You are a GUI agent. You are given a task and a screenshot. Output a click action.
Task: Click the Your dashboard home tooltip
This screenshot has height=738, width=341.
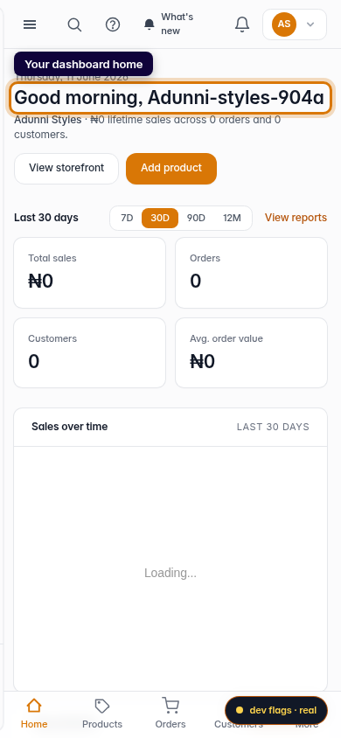(84, 64)
